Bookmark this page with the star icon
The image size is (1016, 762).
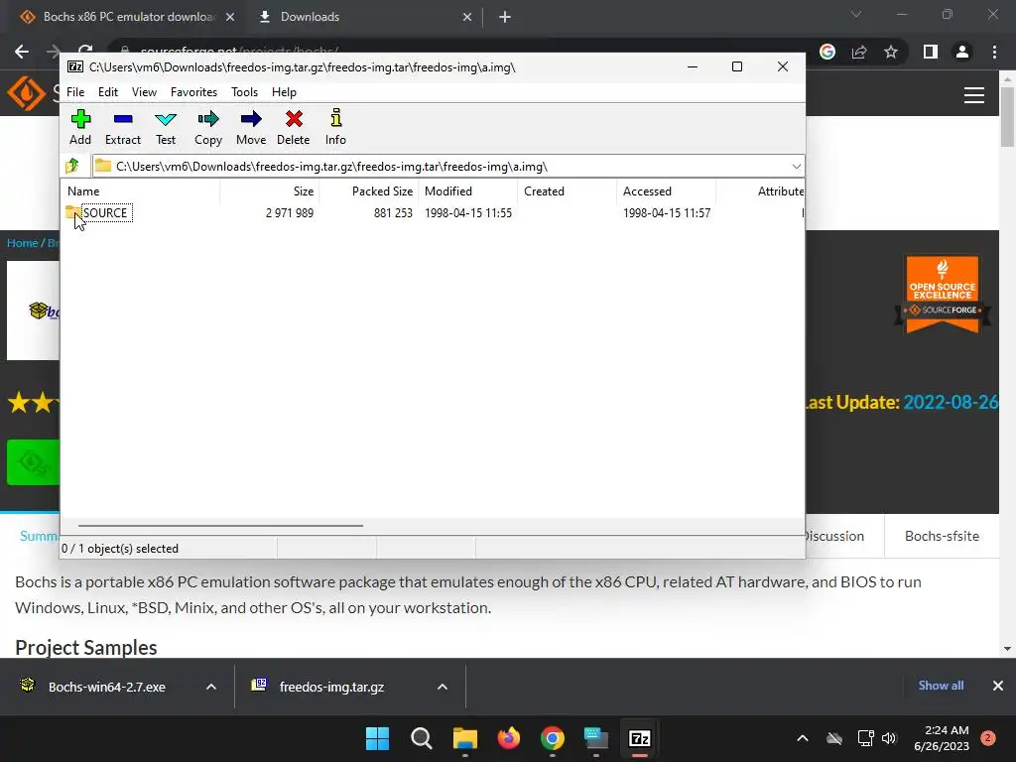pos(891,52)
